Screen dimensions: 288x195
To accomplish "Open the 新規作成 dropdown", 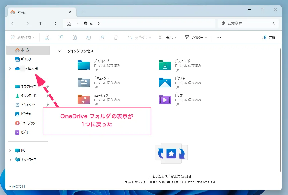I will [x=23, y=38].
